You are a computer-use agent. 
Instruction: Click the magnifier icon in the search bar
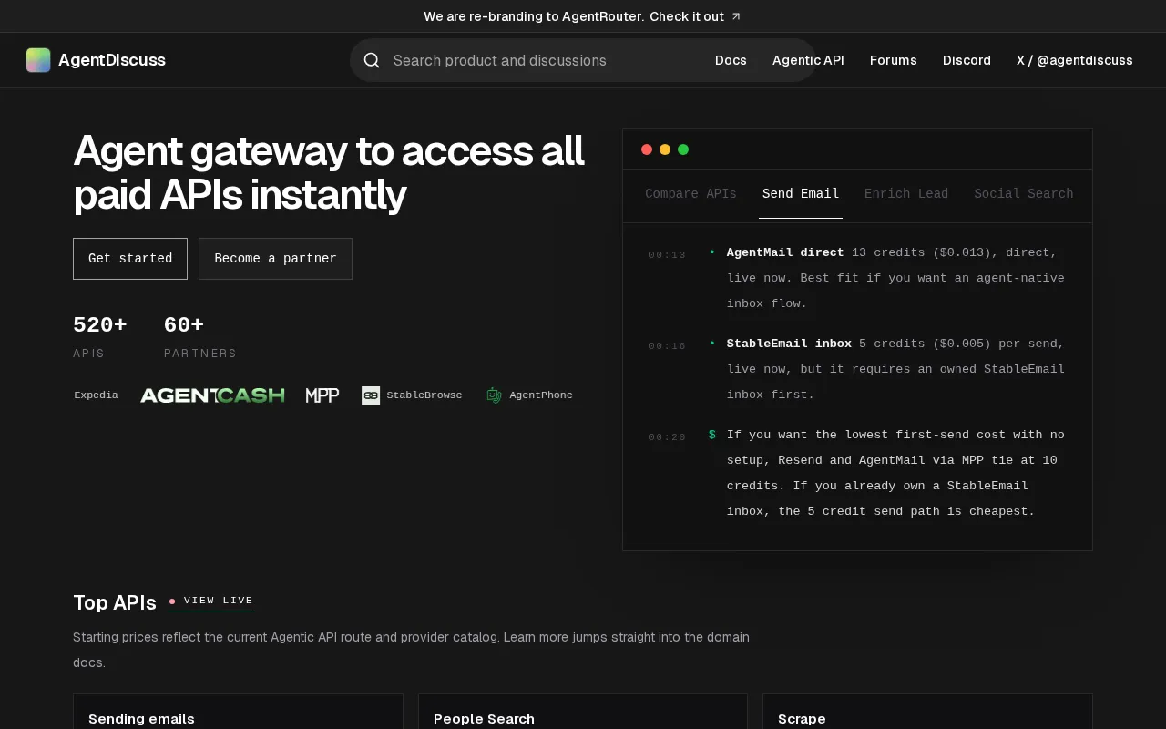click(372, 60)
